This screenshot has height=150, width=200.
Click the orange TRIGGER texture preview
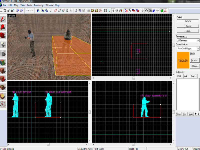click(183, 60)
